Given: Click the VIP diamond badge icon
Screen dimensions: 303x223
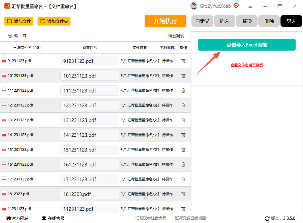Looking at the screenshot, I should click(x=236, y=6).
